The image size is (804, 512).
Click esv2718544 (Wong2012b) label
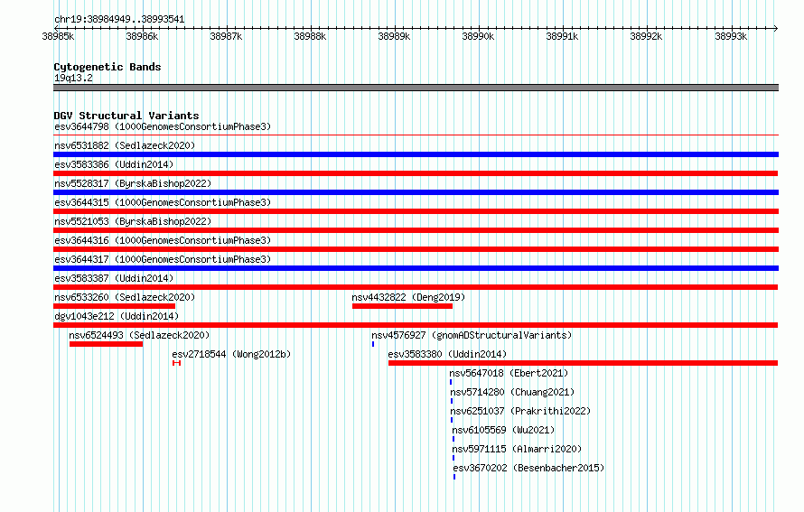(x=231, y=354)
